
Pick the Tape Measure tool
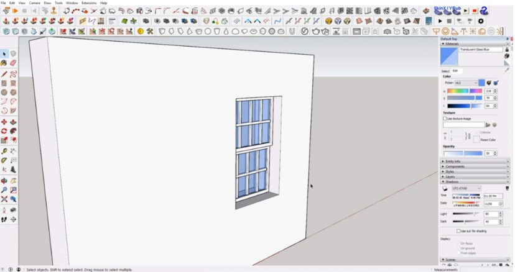pyautogui.click(x=4, y=152)
